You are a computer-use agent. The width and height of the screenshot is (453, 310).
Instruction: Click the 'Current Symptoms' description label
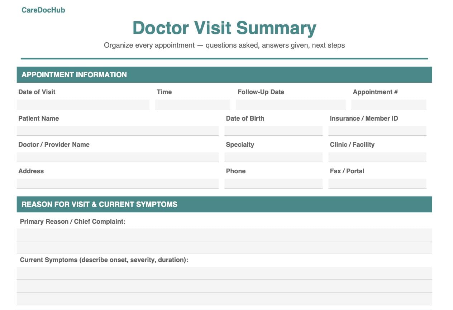coord(104,260)
